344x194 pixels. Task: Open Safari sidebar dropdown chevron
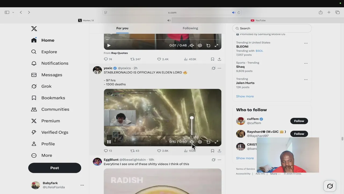coord(13,12)
